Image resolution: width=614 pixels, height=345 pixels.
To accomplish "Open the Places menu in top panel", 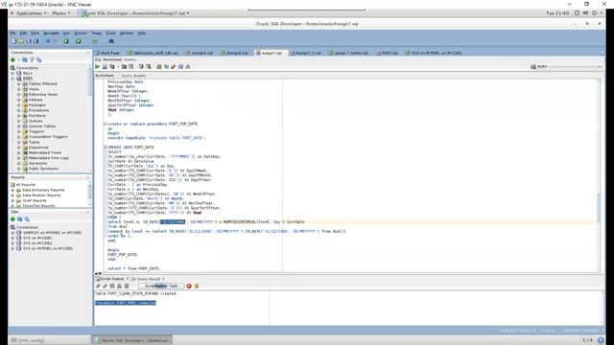I will click(x=60, y=12).
